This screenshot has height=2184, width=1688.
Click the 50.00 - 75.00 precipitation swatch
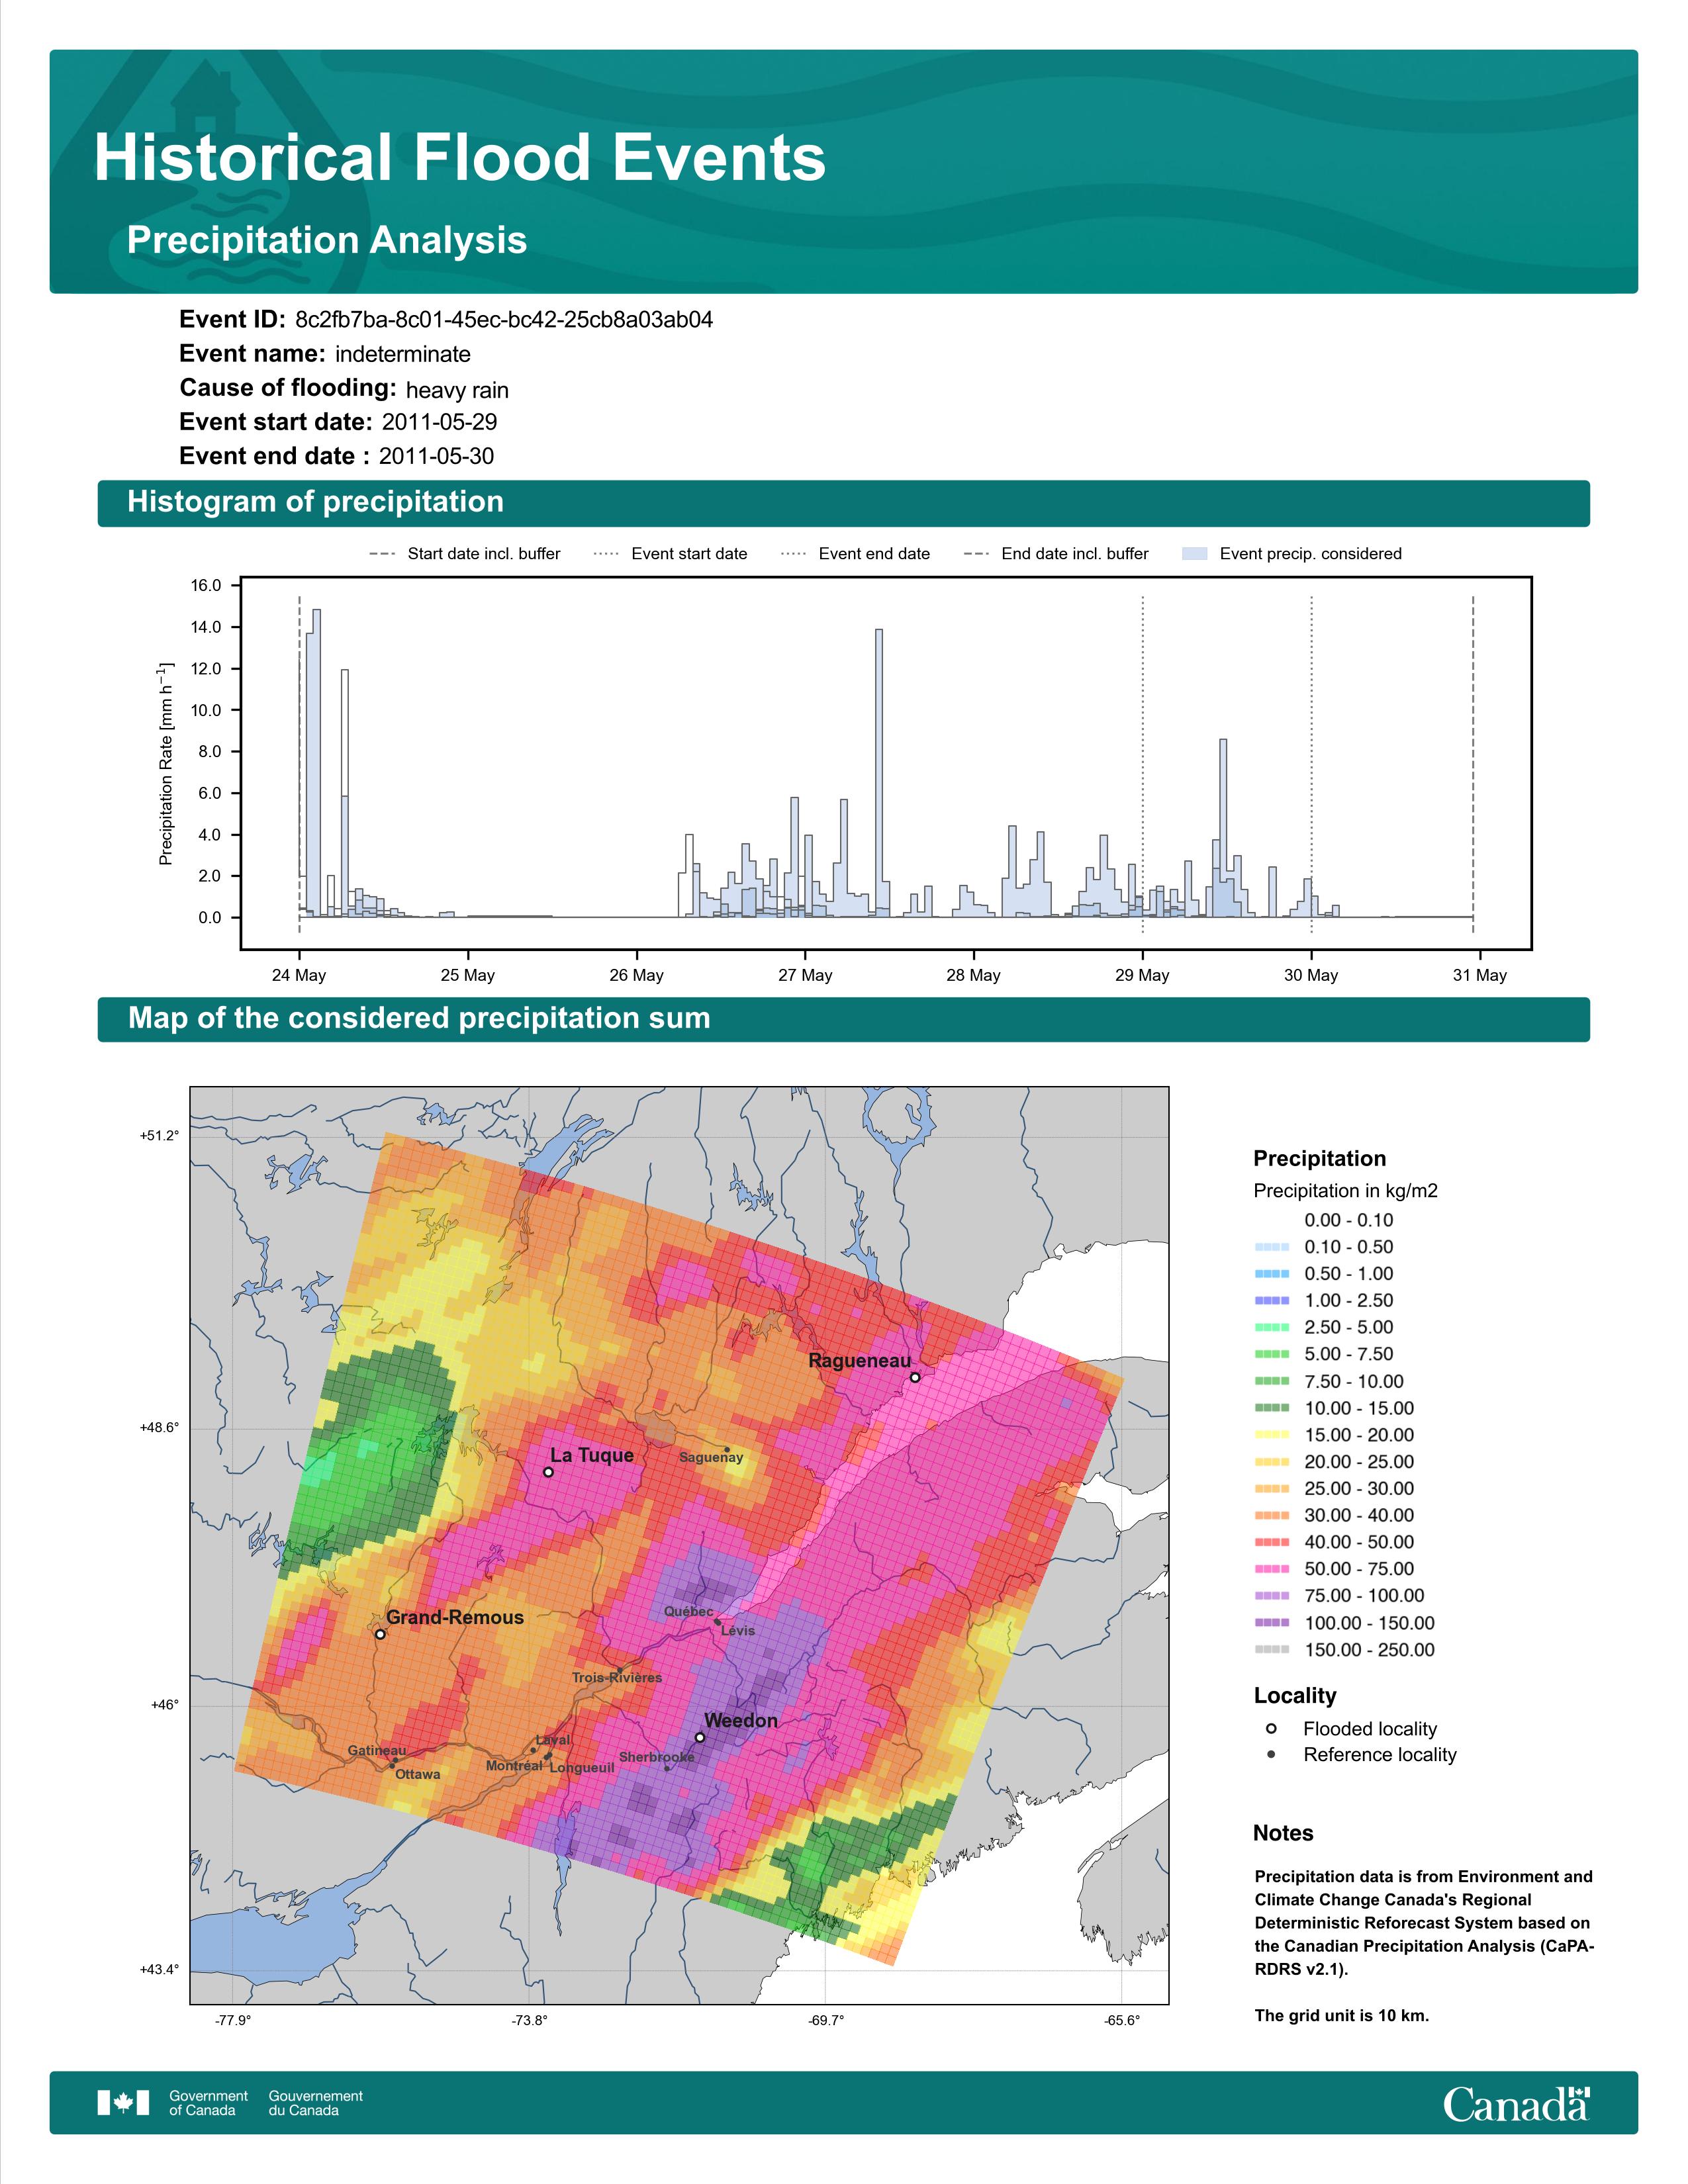(x=1271, y=1569)
